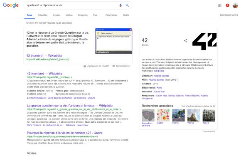Open 'Voir d'autres éléments' link

point(198,106)
